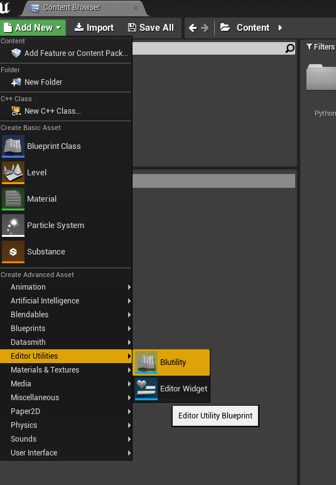336x485 pixels.
Task: Open the Filters dropdown
Action: pyautogui.click(x=321, y=46)
